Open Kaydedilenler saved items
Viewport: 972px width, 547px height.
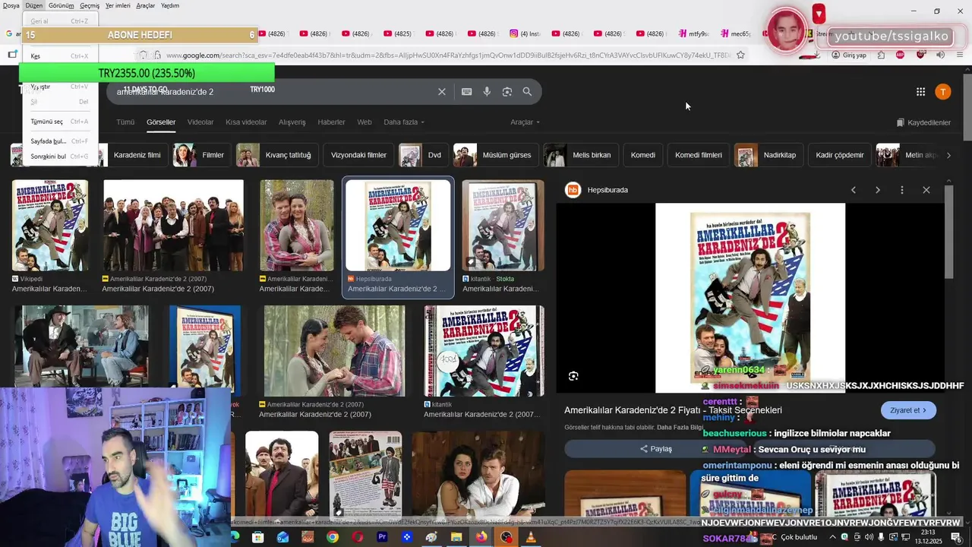pyautogui.click(x=923, y=122)
